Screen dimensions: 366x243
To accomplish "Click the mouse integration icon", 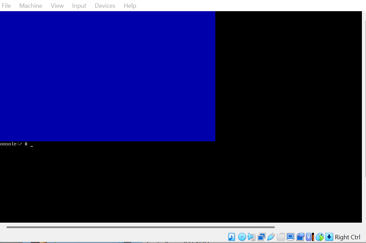I will point(319,237).
